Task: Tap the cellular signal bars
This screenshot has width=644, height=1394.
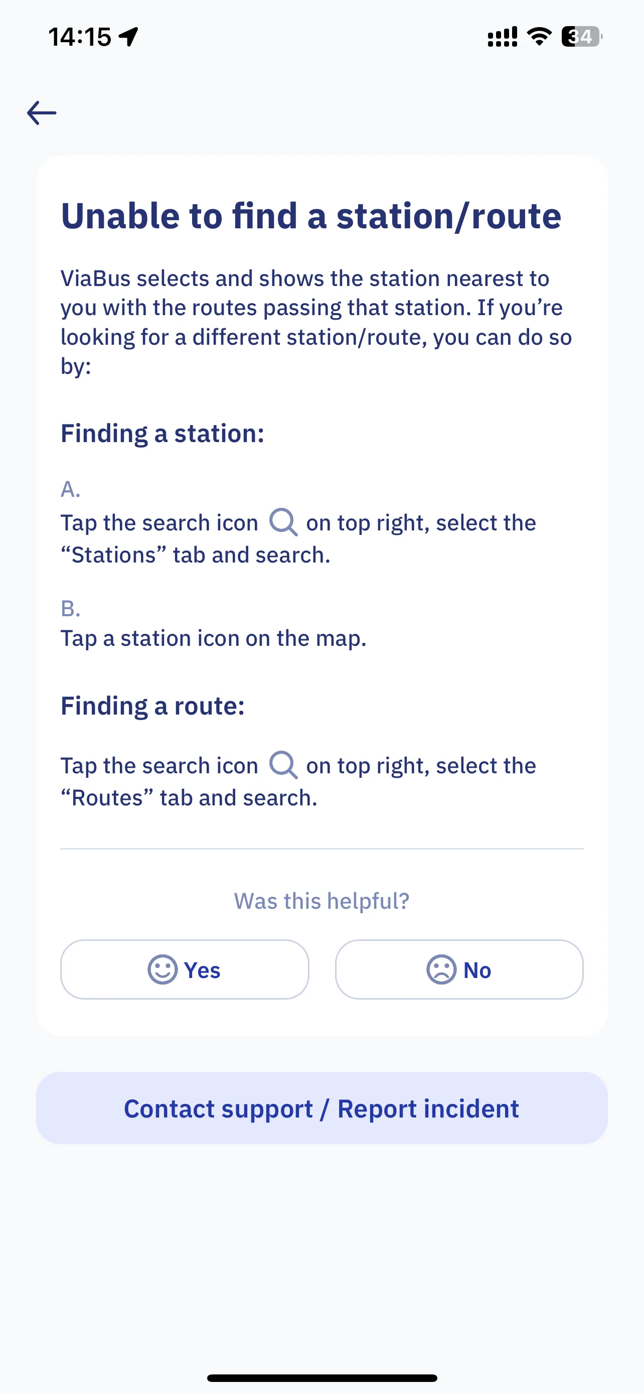Action: pyautogui.click(x=503, y=36)
